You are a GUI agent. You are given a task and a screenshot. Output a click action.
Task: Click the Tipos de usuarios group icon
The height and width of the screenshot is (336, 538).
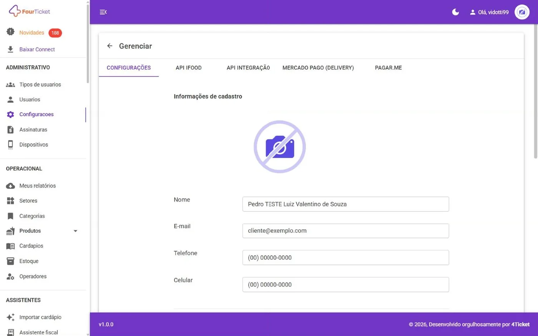coord(10,85)
